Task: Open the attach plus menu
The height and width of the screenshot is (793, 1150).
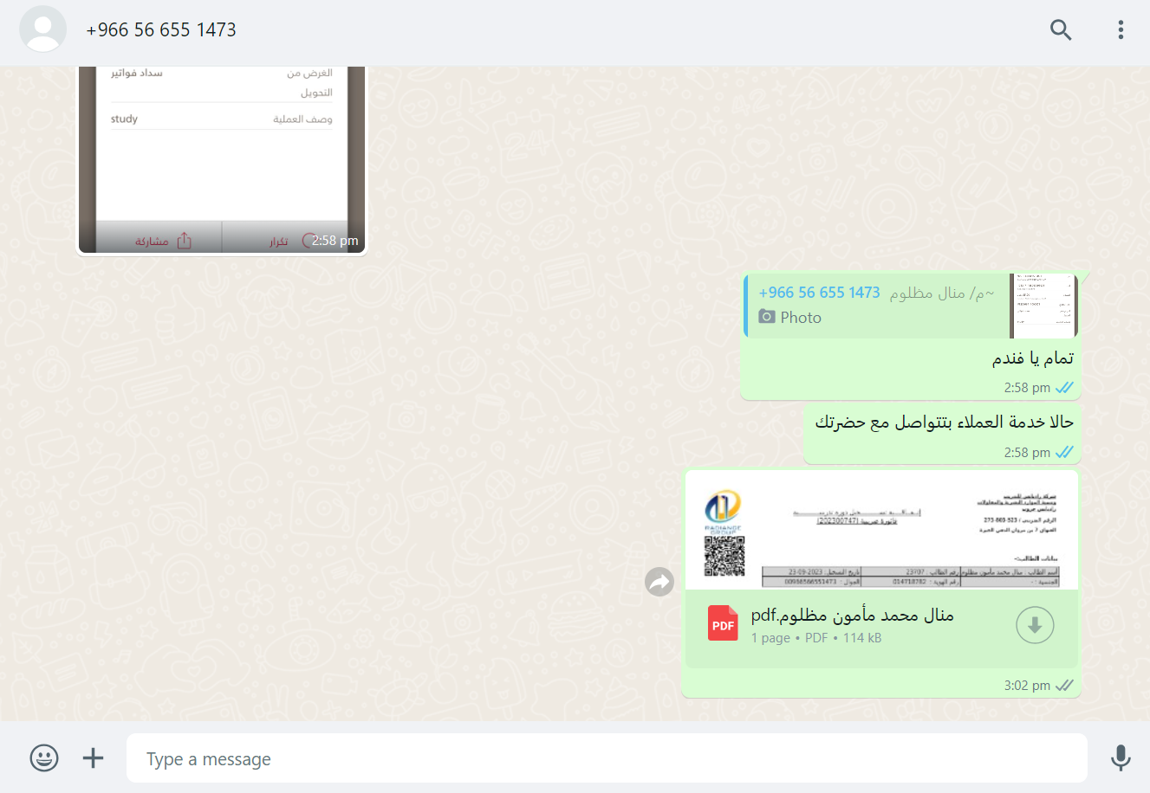Action: click(x=93, y=758)
